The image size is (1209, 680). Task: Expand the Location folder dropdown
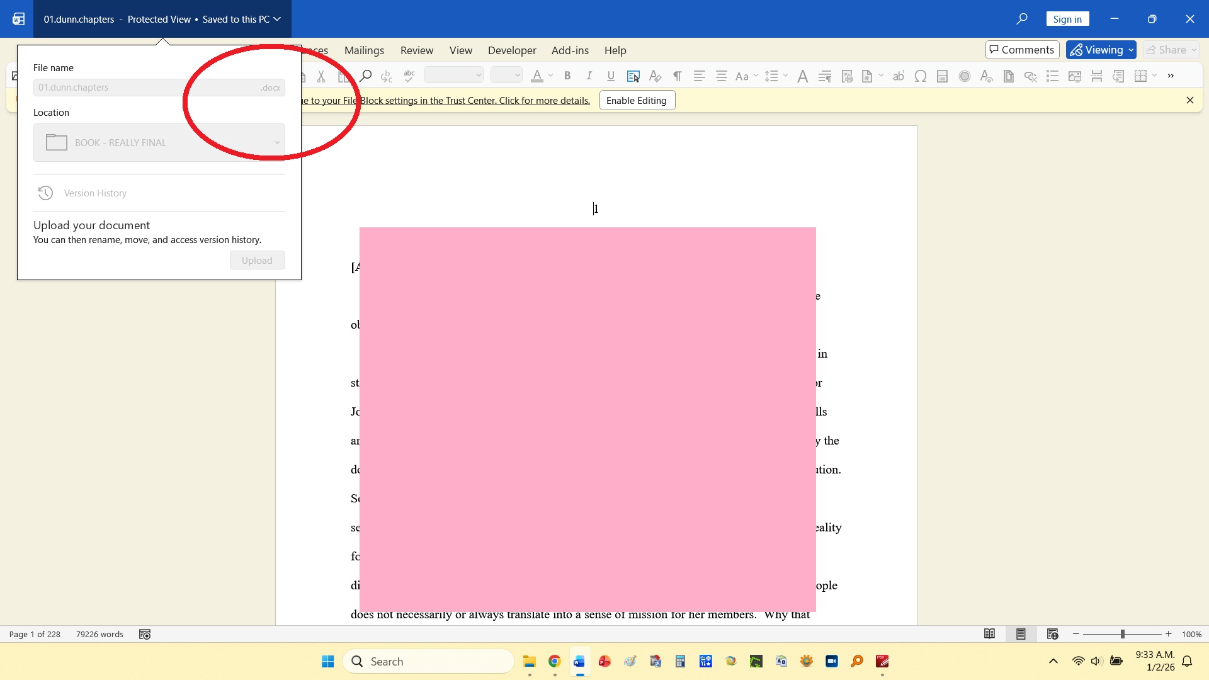coord(276,143)
